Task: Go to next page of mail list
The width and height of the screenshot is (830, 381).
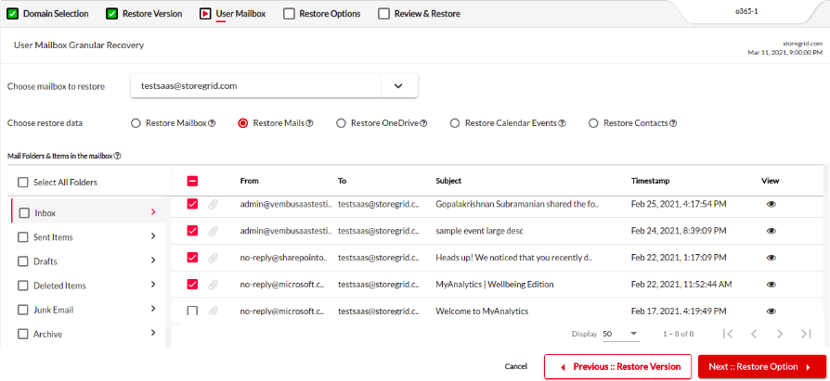Action: click(780, 334)
